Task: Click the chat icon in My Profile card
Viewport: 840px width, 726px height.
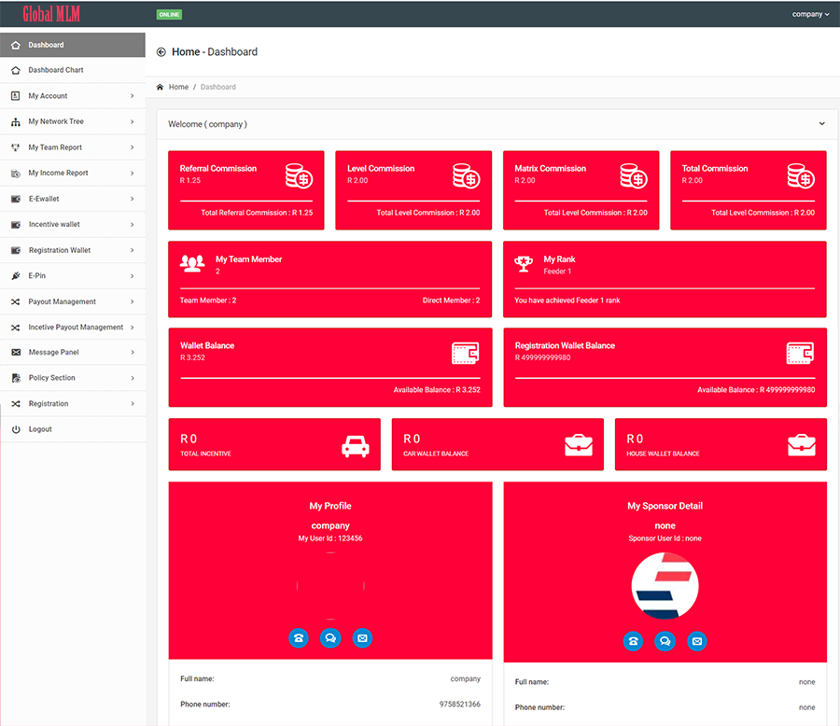Action: [x=330, y=638]
